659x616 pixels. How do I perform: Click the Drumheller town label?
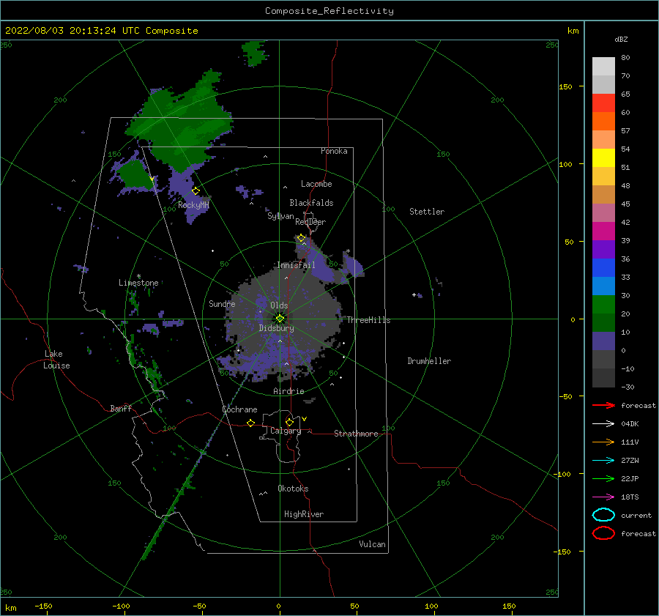pos(429,361)
